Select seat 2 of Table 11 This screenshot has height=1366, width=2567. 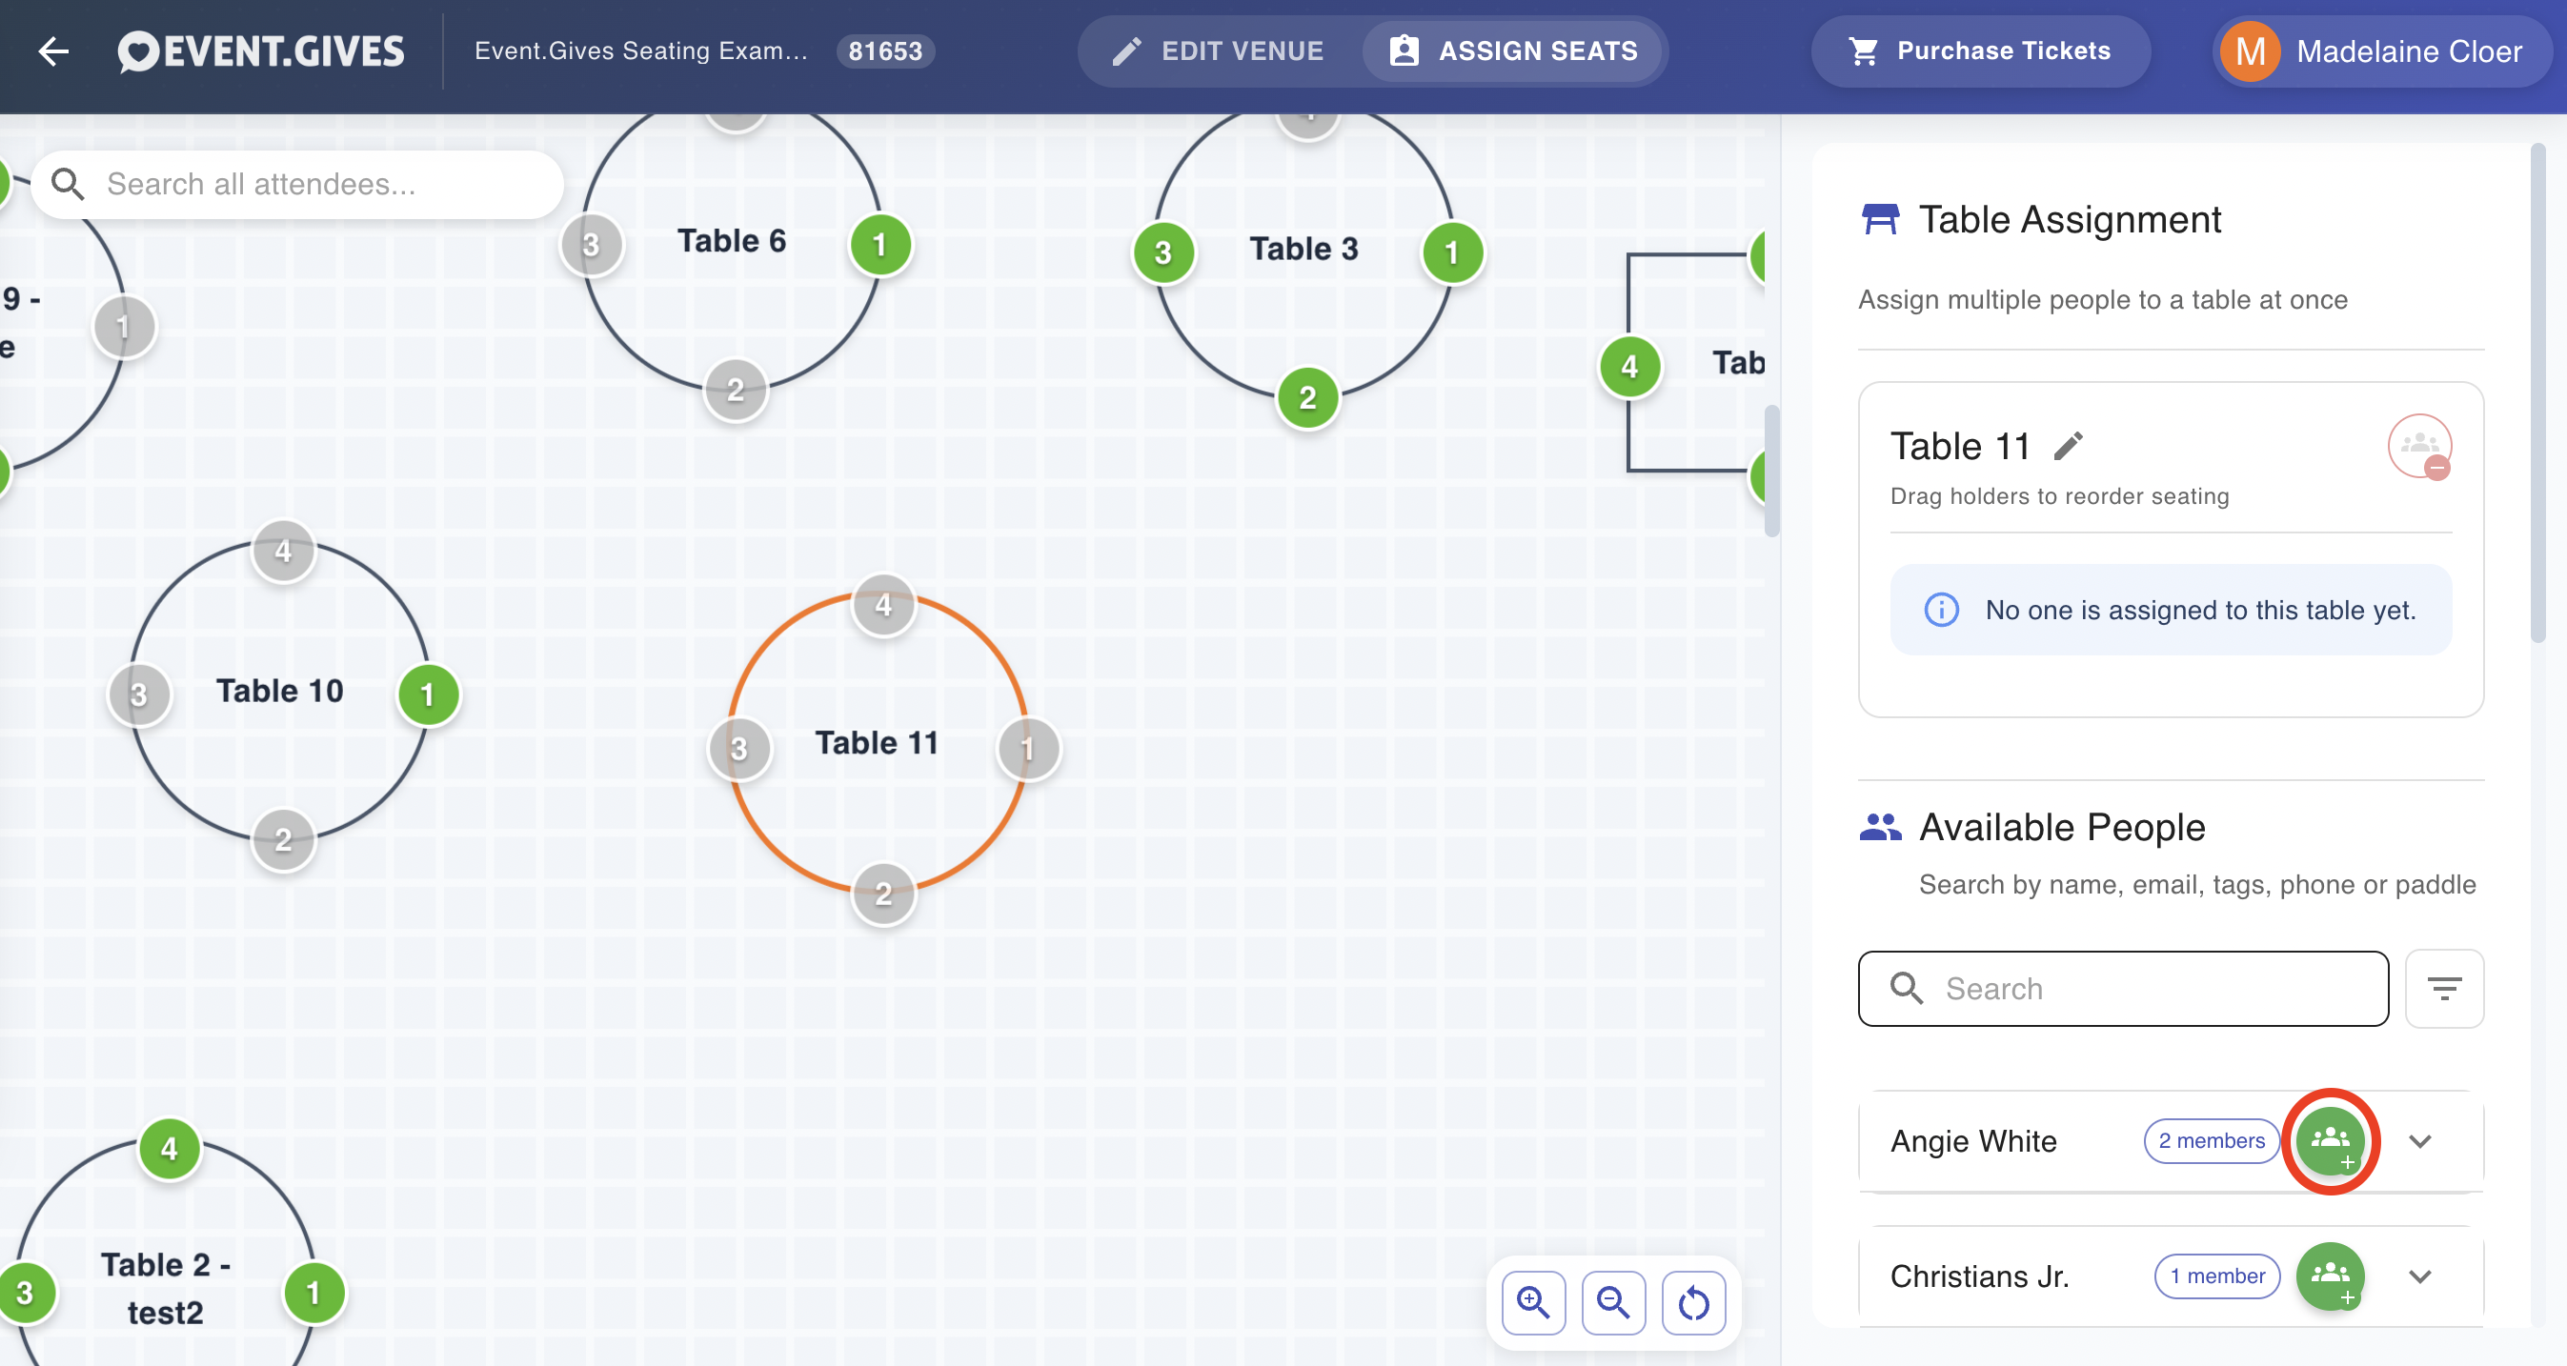tap(883, 894)
